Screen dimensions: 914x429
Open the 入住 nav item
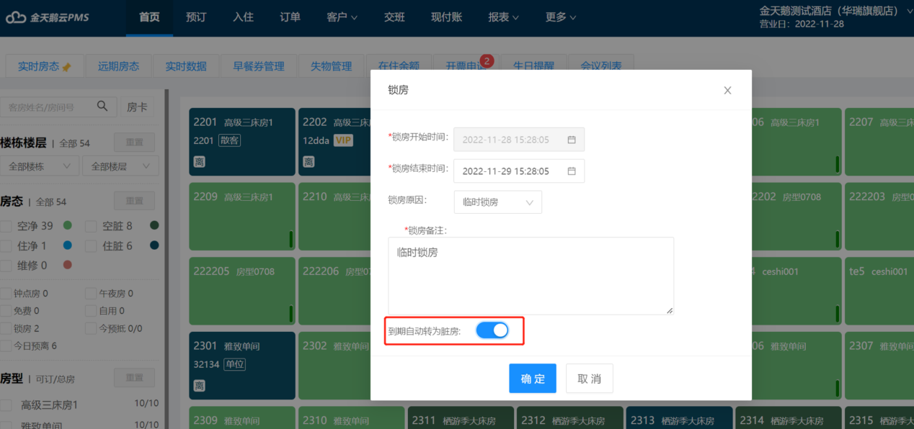(x=243, y=17)
